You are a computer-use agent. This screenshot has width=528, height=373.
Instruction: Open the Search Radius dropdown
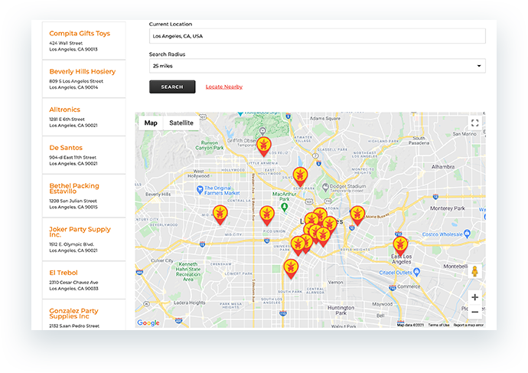(317, 67)
